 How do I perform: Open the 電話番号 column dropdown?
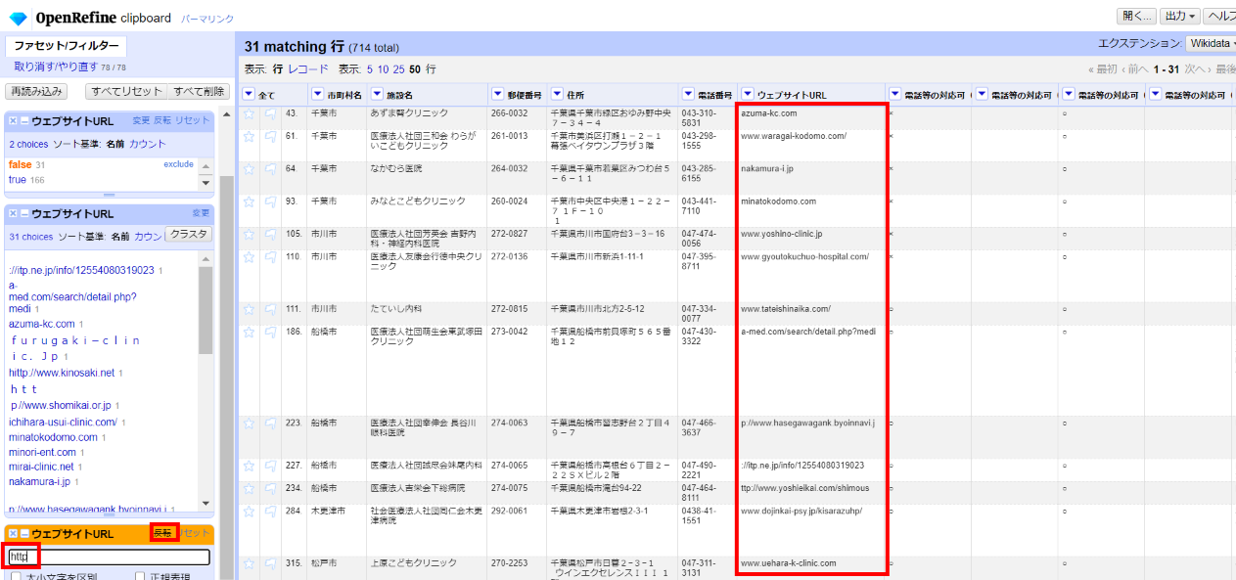[x=688, y=95]
